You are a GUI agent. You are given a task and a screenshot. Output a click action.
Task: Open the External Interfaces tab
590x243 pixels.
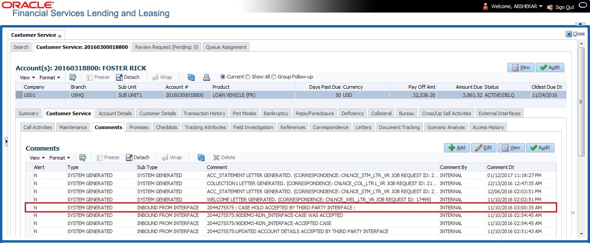(x=499, y=113)
